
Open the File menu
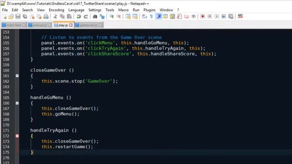(x=5, y=10)
